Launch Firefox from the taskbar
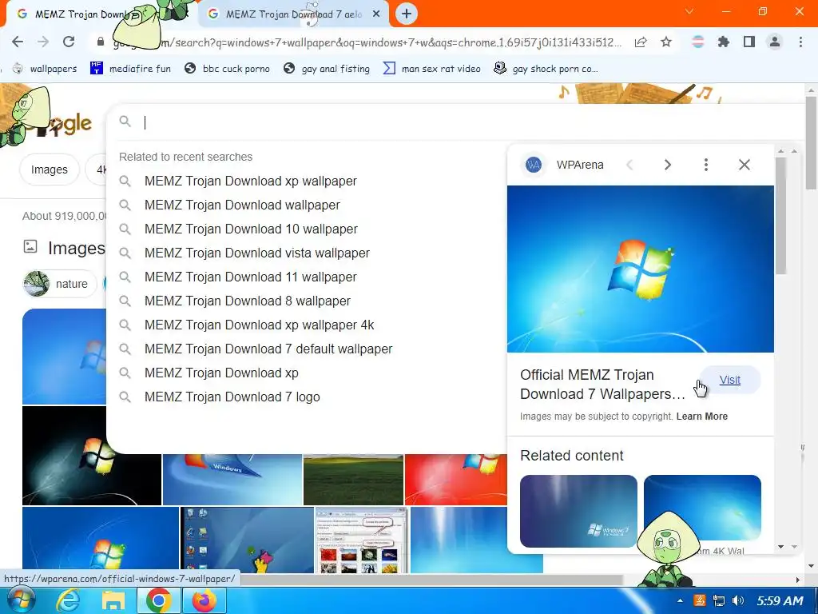This screenshot has width=818, height=614. coord(204,601)
